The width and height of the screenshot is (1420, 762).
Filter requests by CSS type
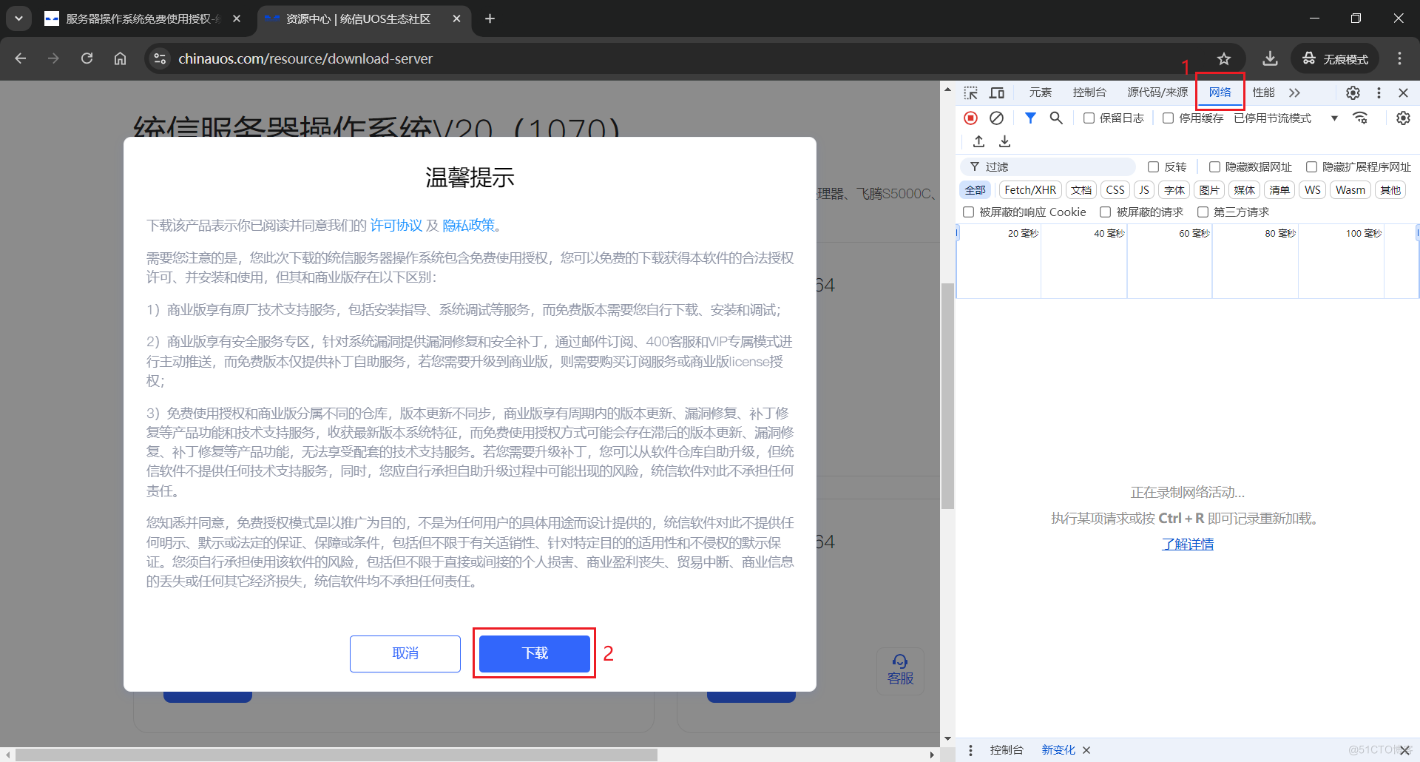[1115, 190]
